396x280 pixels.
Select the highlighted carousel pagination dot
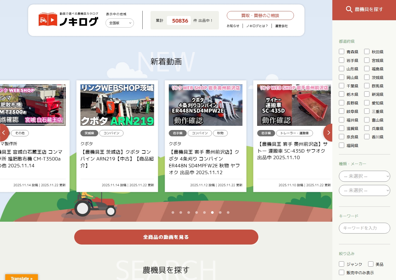click(212, 212)
